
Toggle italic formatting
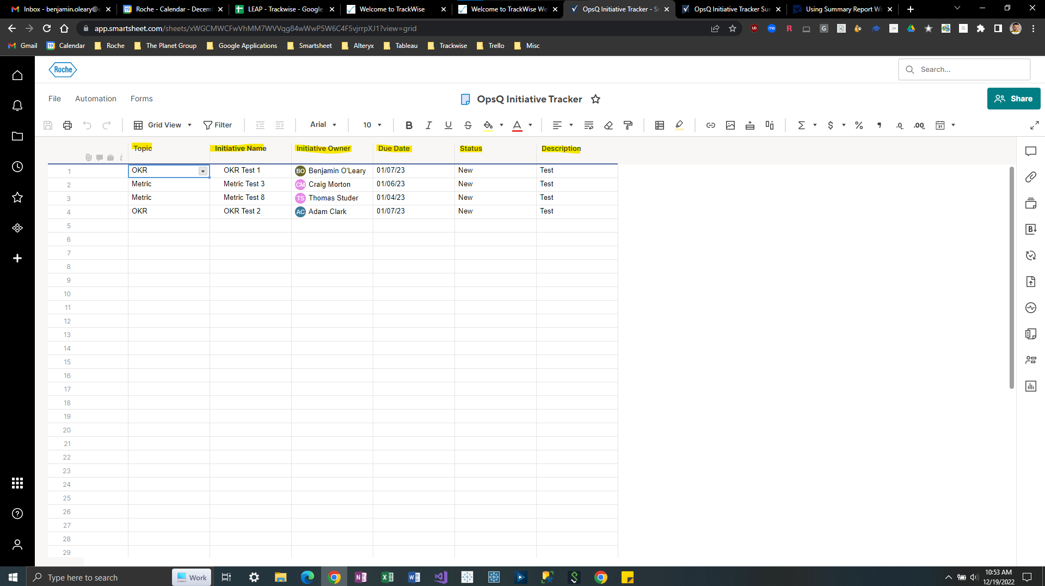coord(428,125)
